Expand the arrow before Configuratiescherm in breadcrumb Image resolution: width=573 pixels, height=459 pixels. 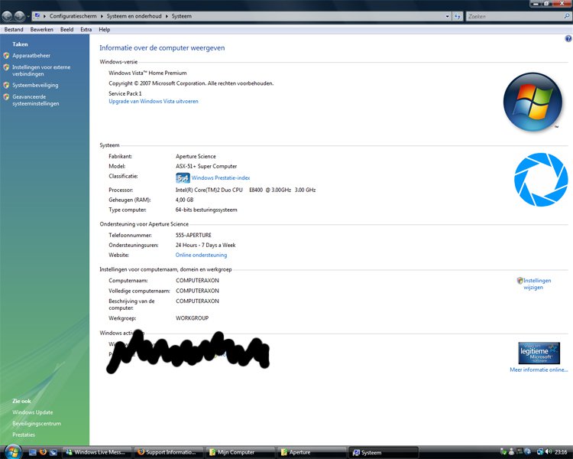pyautogui.click(x=44, y=16)
